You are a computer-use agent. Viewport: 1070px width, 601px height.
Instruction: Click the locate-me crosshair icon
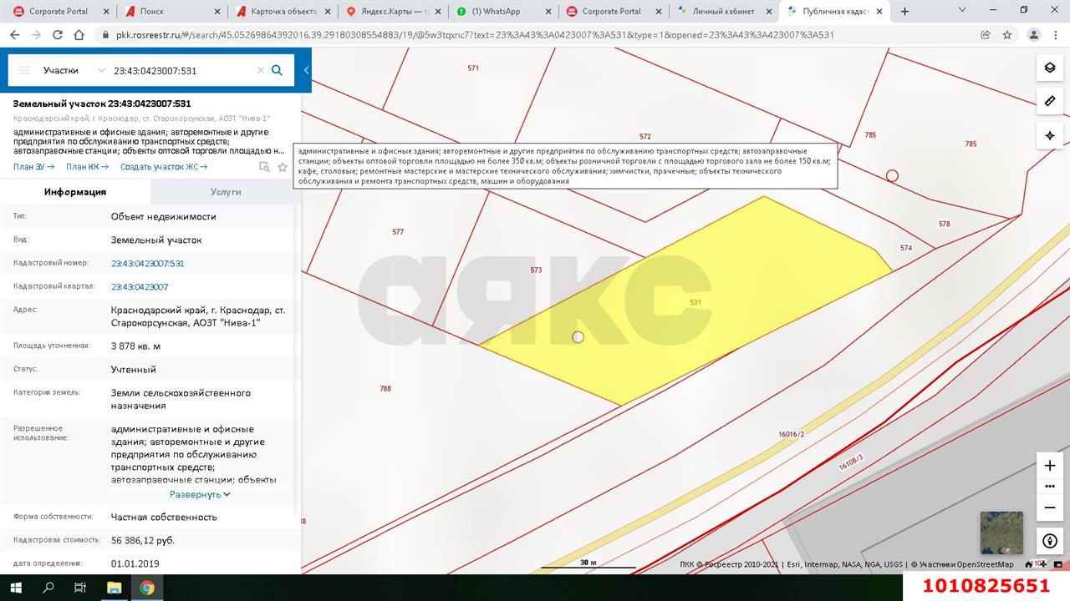coord(1050,135)
